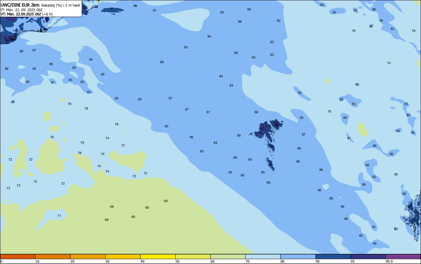Click the bright yellow 40–50 legend swatch
The image size is (421, 264).
[x=158, y=256]
